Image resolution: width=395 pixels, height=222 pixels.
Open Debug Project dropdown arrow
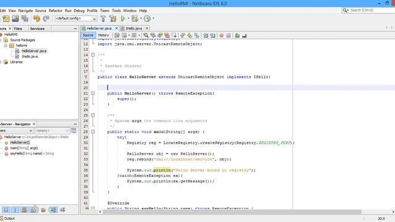point(141,18)
